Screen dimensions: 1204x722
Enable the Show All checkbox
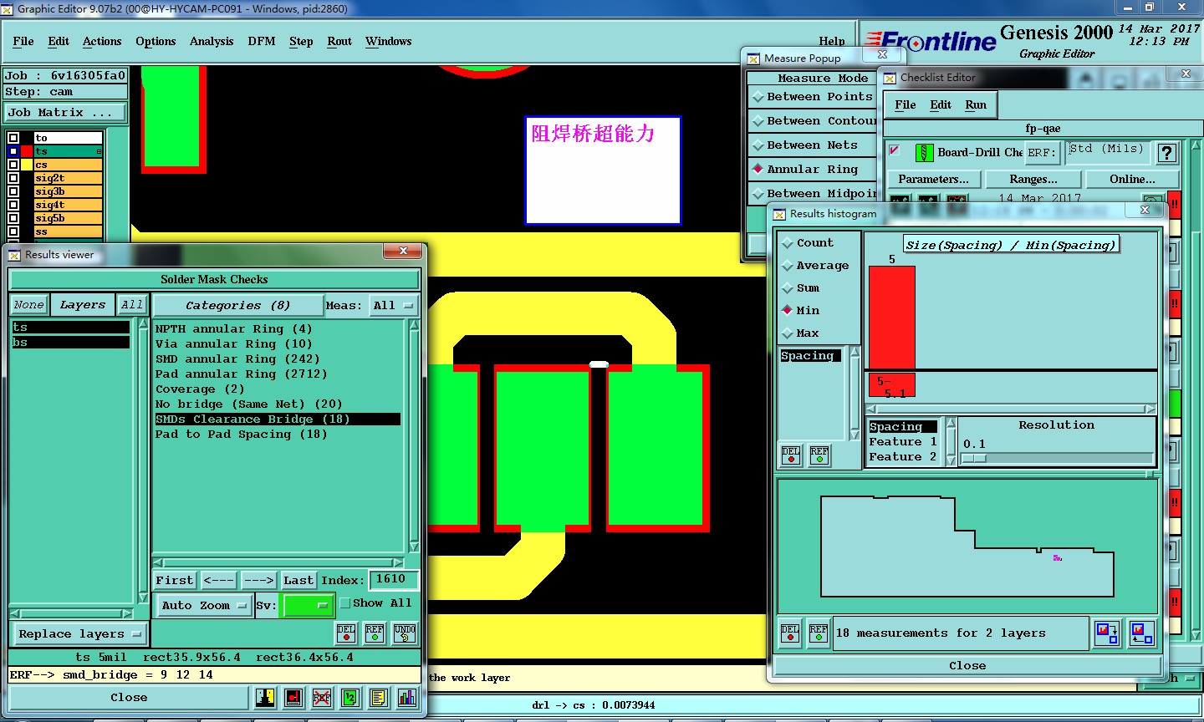point(345,603)
